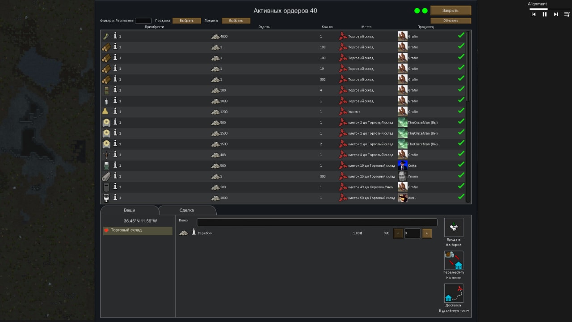Image resolution: width=572 pixels, height=322 pixels.
Task: Focus the Серебро quantity input field
Action: point(412,233)
